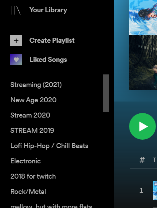
Task: Click the blue wave album cover art
Action: pyautogui.click(x=143, y=17)
